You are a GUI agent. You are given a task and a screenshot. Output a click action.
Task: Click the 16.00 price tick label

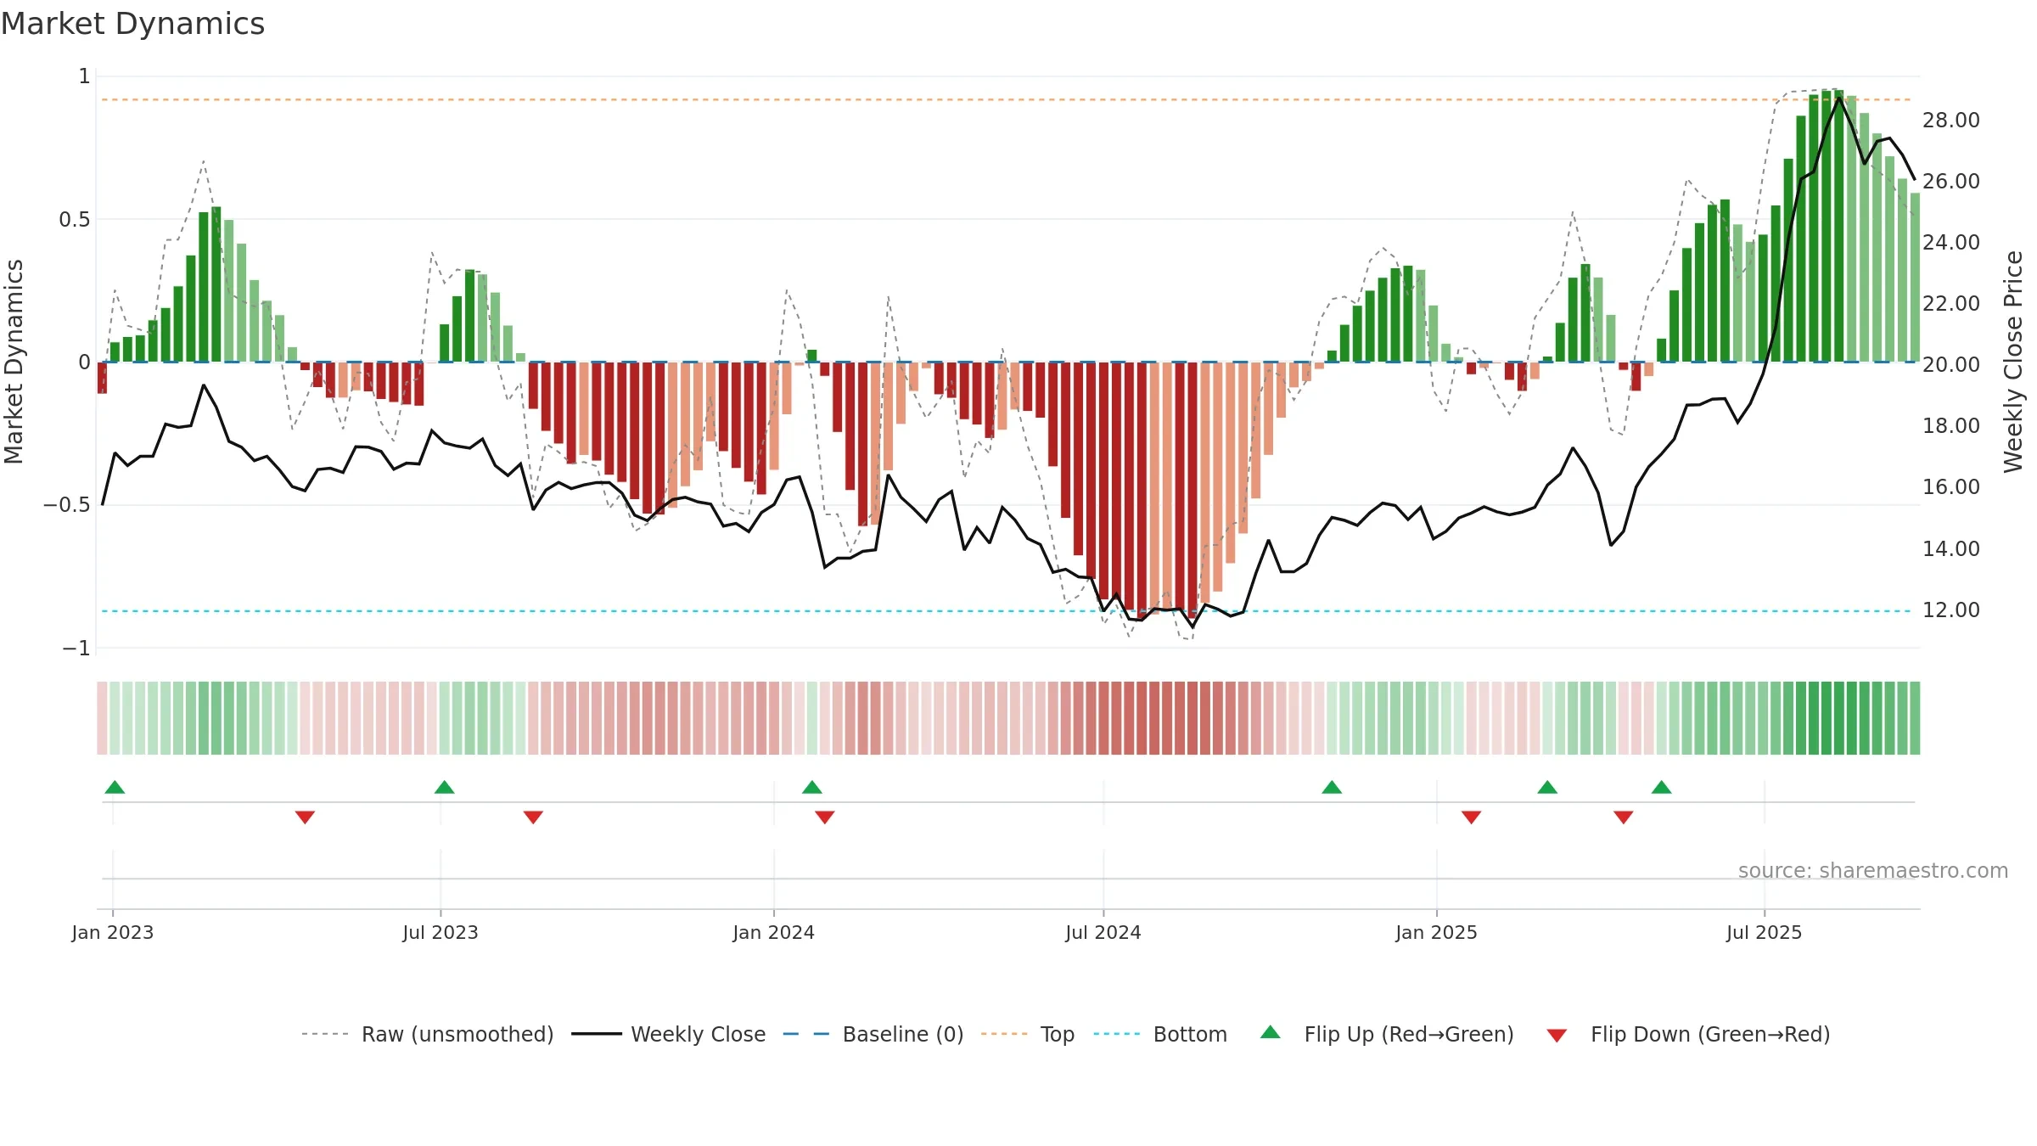pyautogui.click(x=1951, y=487)
